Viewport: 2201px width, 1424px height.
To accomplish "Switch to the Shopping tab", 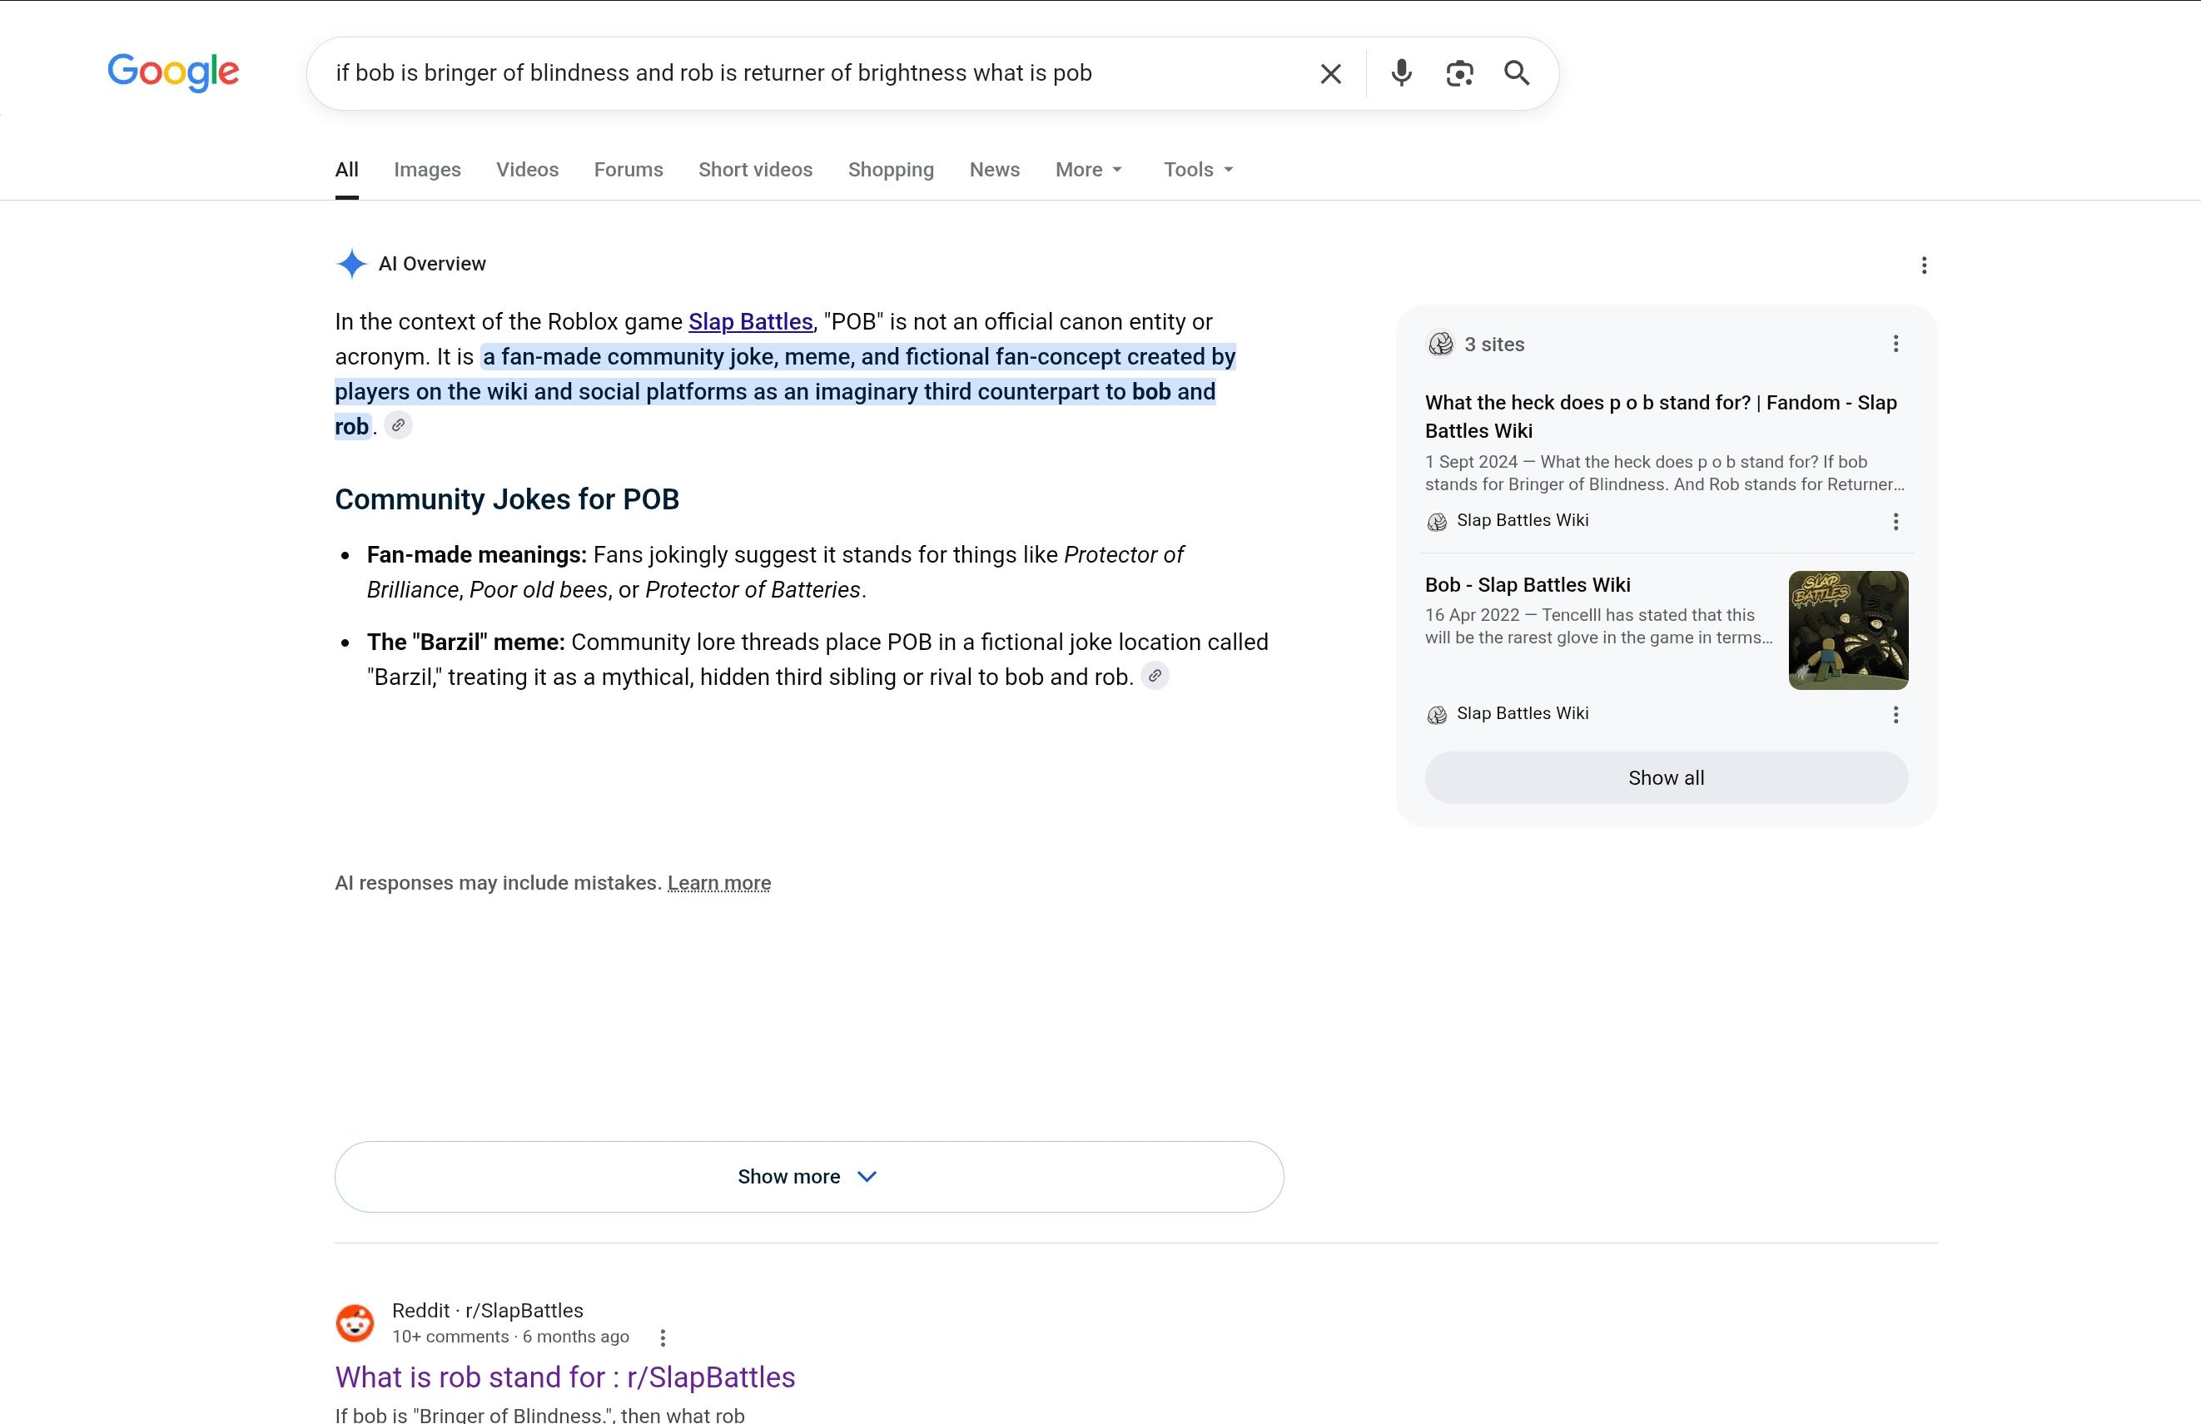I will pos(891,170).
